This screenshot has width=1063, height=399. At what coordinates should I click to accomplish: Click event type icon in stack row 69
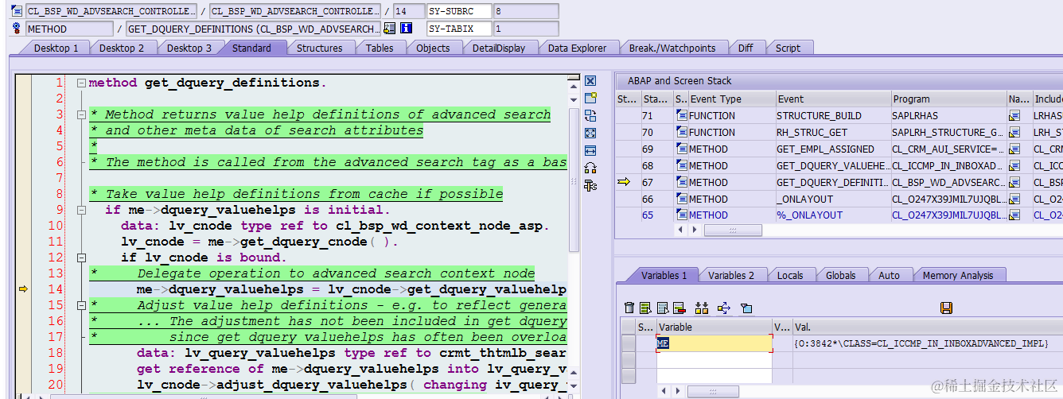tap(682, 149)
